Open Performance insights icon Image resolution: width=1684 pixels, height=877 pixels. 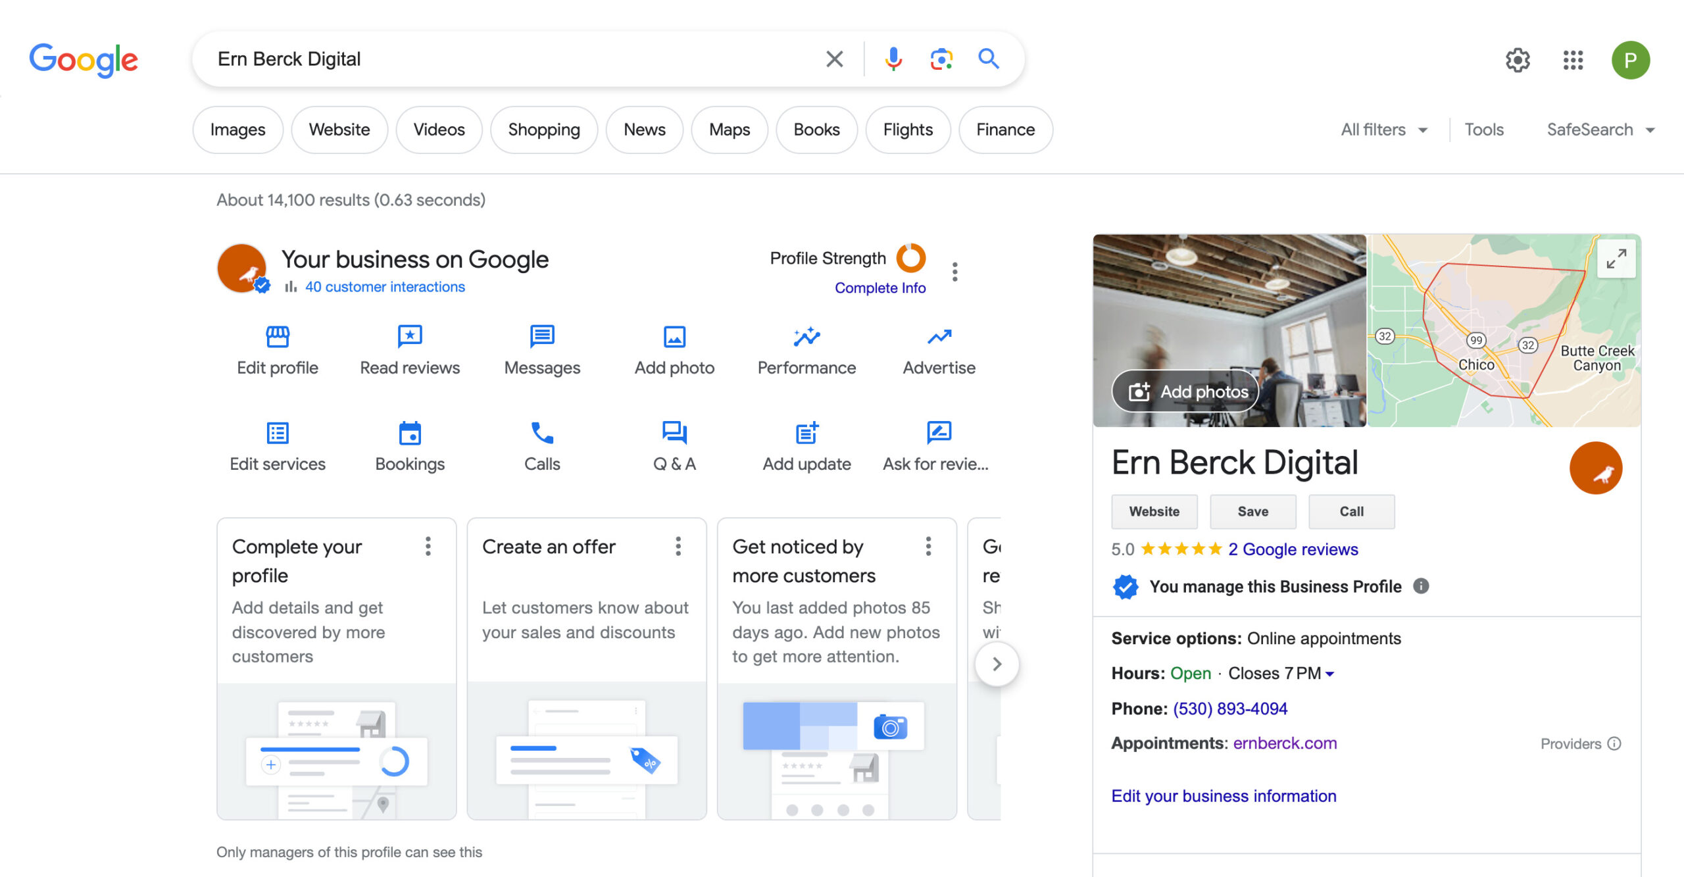pos(806,337)
